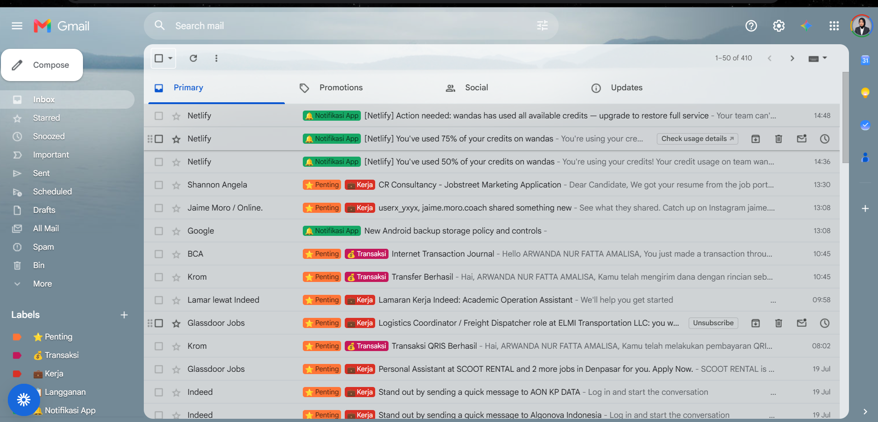
Task: Open the main menu hamburger icon
Action: 17,26
